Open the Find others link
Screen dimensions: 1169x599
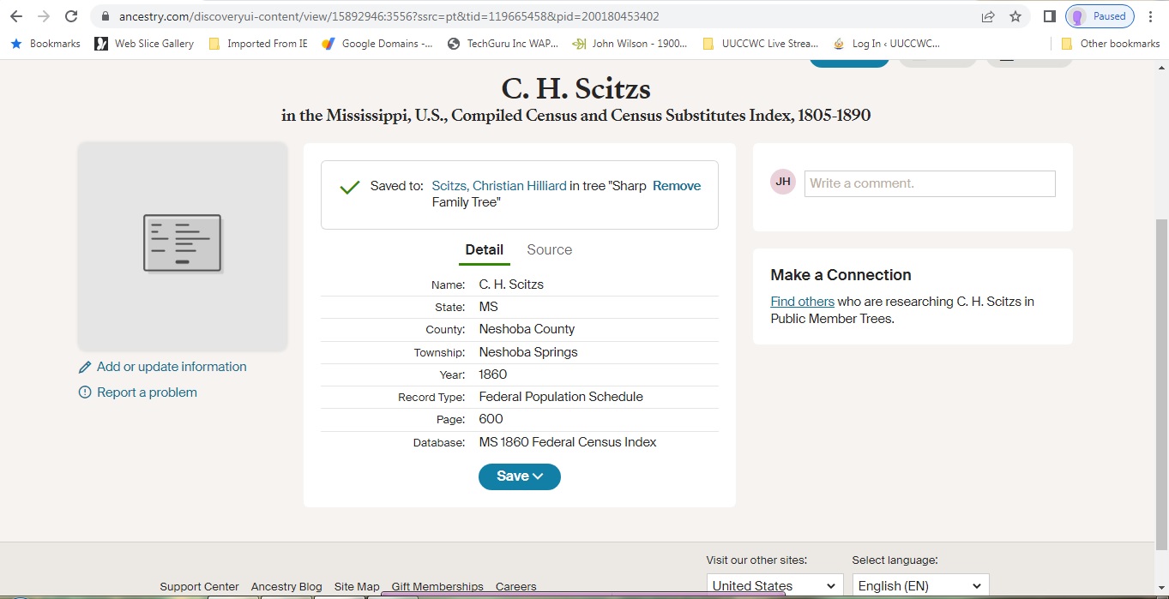click(x=803, y=302)
